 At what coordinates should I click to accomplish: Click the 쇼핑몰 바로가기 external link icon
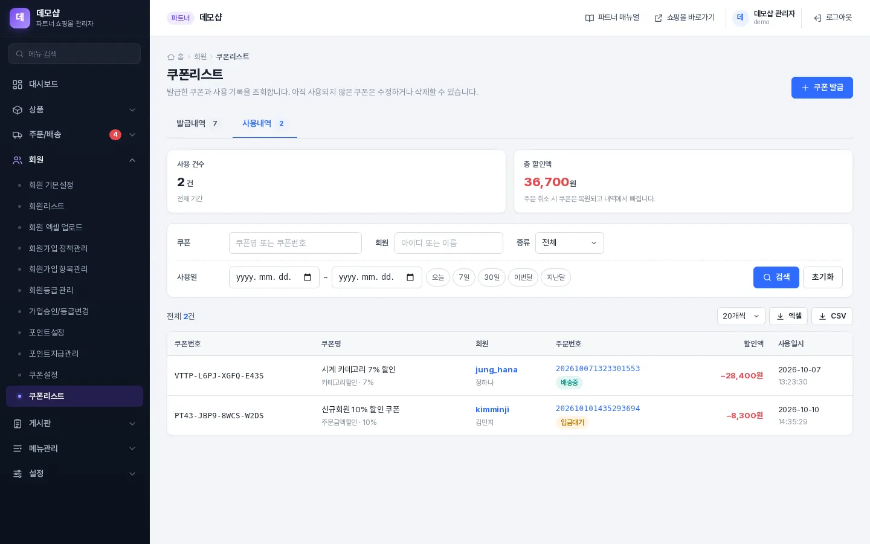(x=659, y=18)
